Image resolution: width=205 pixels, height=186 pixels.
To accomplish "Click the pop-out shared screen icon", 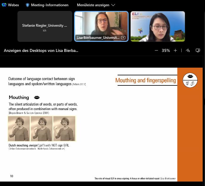I will click(198, 50).
